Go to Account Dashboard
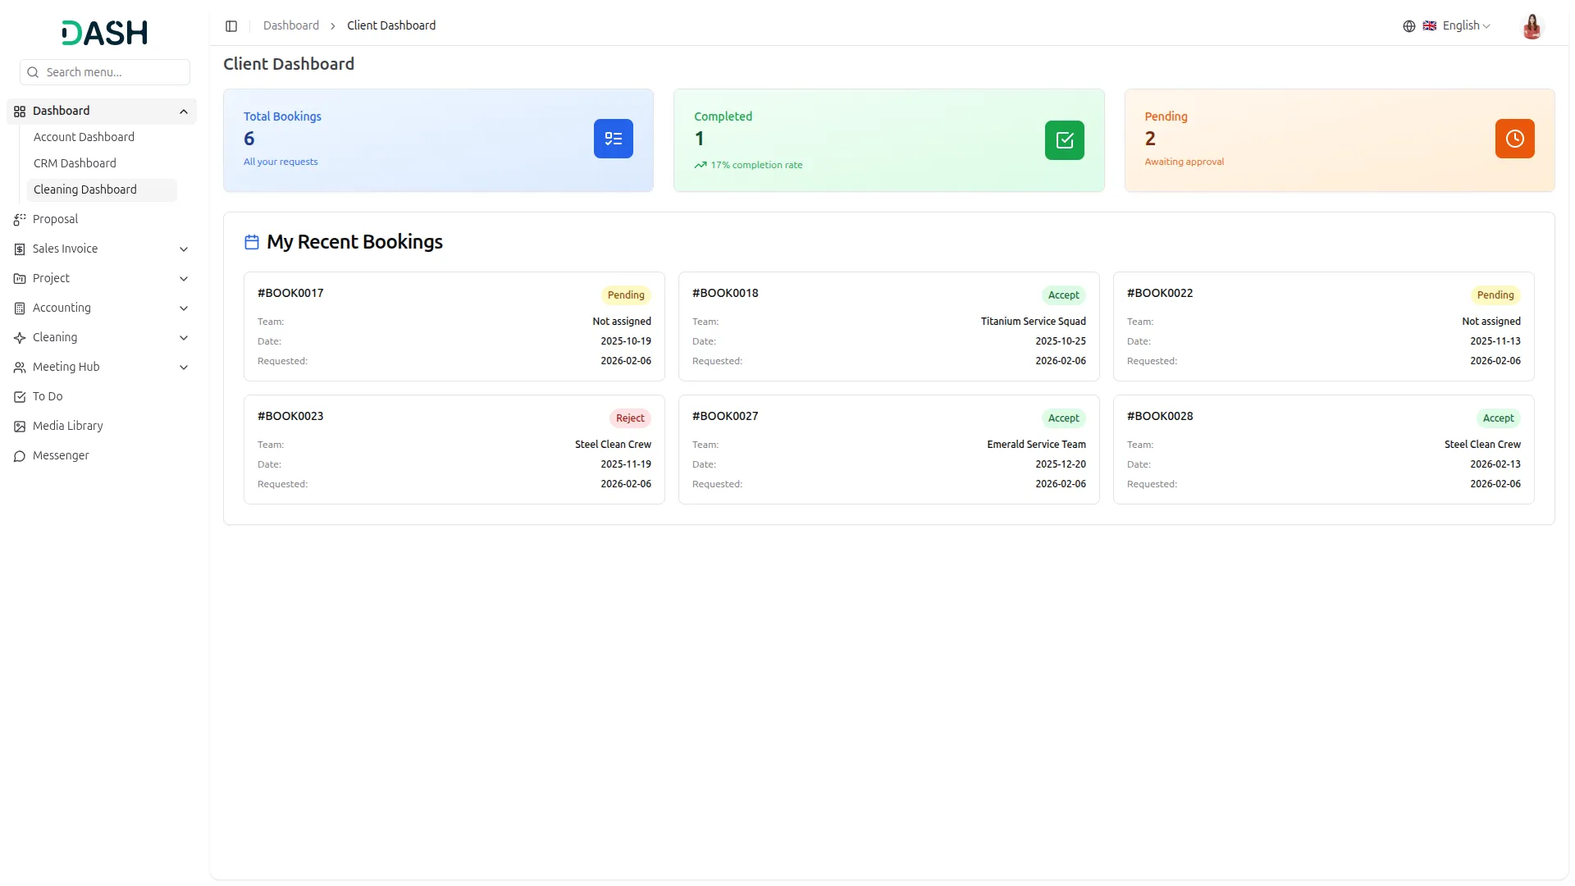1575x886 pixels. (x=84, y=137)
